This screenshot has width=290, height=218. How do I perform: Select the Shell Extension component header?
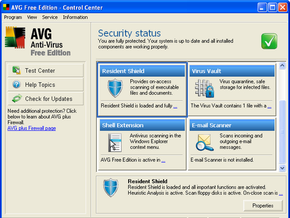point(142,125)
